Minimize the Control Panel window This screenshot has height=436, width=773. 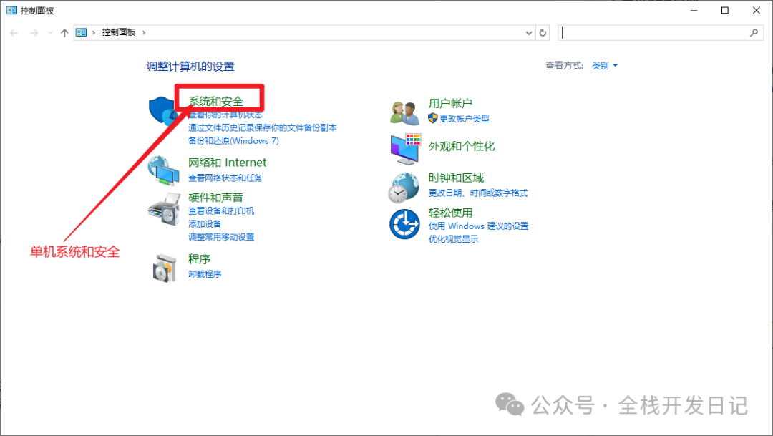(694, 10)
